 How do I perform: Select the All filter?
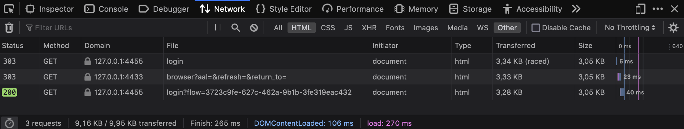click(x=278, y=27)
